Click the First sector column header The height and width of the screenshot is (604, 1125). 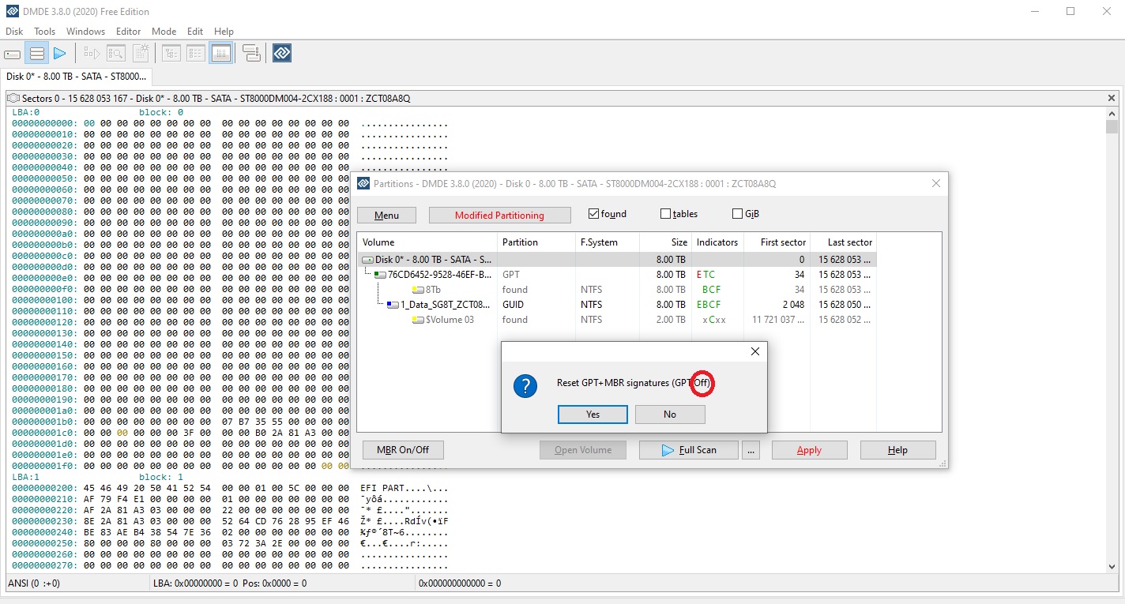pyautogui.click(x=777, y=242)
